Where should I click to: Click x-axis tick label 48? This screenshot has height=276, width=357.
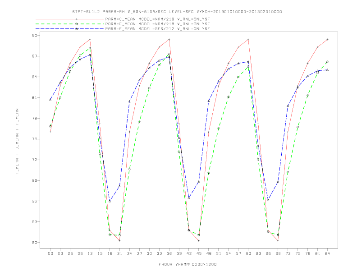(x=209, y=253)
